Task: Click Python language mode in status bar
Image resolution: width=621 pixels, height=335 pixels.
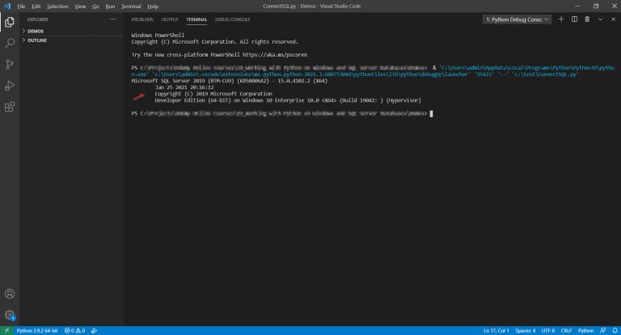Action: click(585, 331)
